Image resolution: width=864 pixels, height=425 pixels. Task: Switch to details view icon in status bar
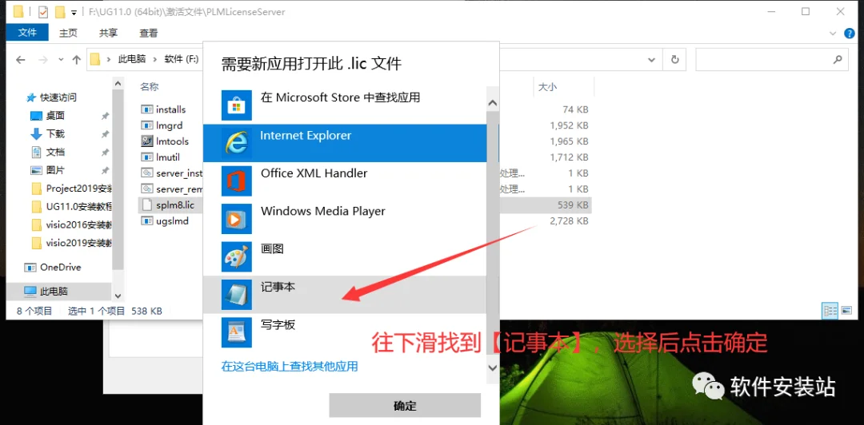[830, 311]
